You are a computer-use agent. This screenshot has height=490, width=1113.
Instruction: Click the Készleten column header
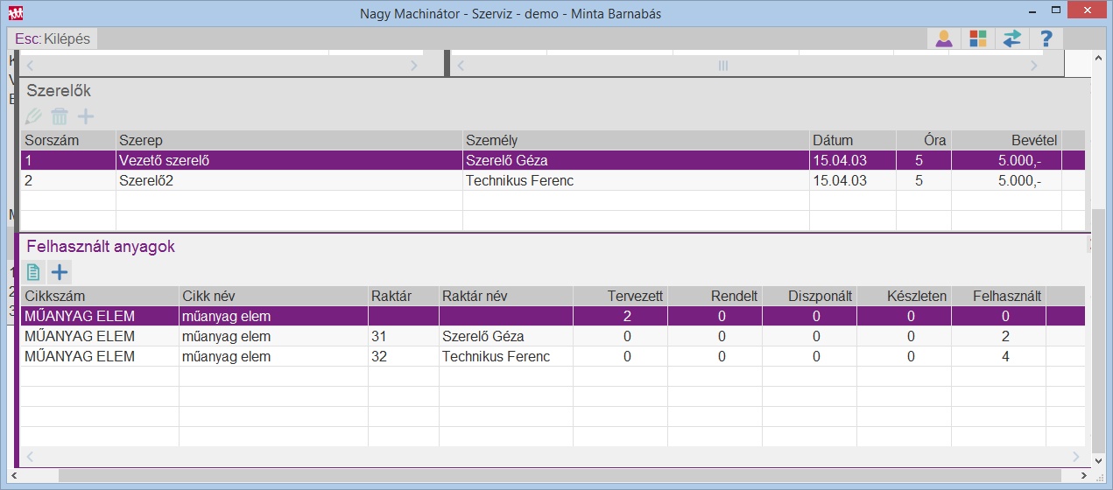tap(904, 296)
